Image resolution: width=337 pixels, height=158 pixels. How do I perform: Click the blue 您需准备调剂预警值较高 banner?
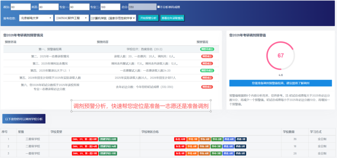281,83
